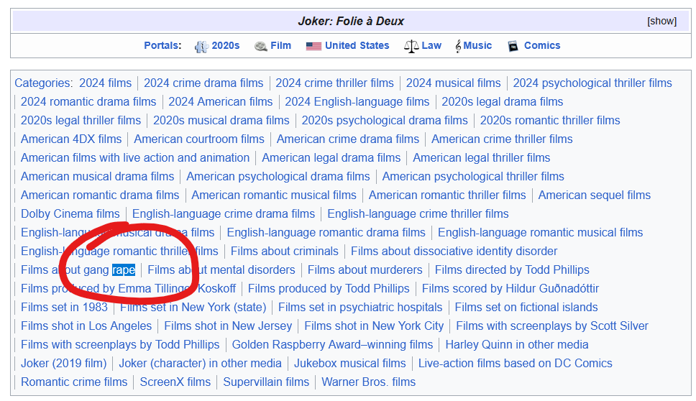Open American legal drama films category

point(331,157)
